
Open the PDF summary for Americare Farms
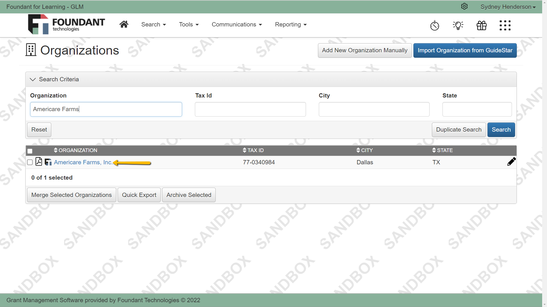[x=39, y=162]
